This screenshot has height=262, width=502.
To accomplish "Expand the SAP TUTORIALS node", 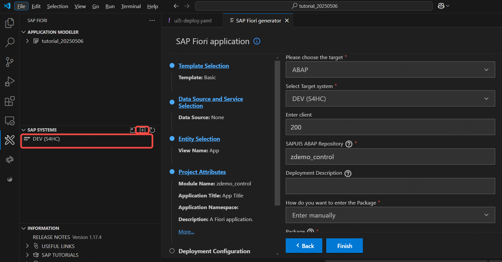I will point(28,255).
